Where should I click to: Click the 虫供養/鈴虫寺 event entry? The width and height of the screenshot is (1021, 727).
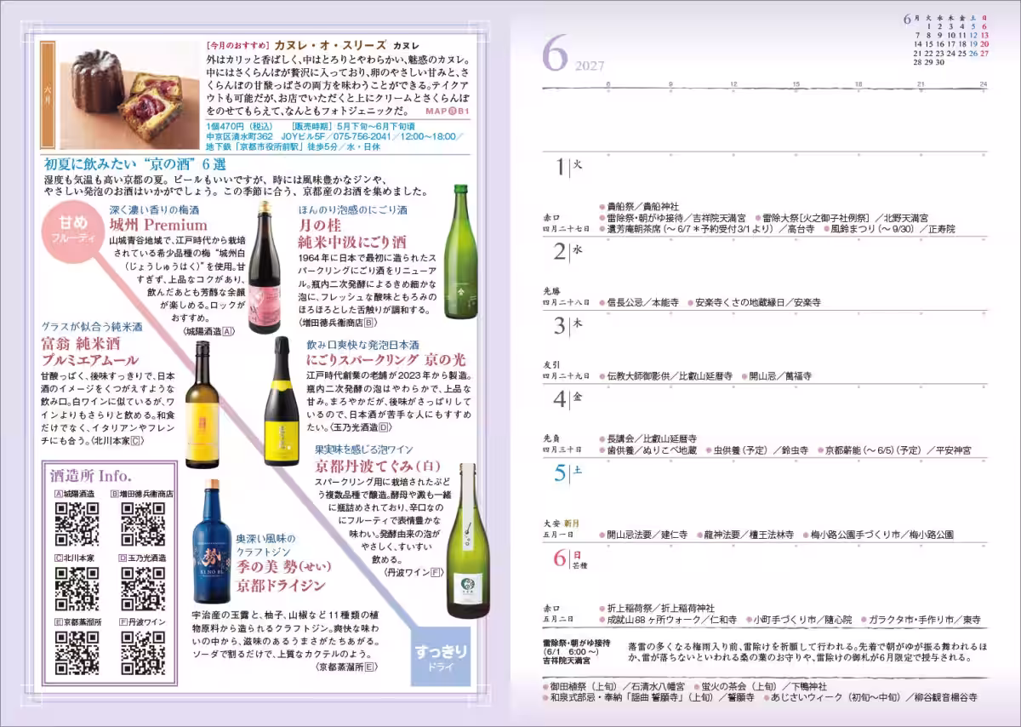point(756,450)
